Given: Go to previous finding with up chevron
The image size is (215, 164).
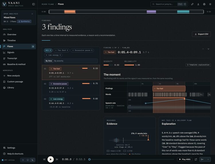Looking at the screenshot, I should point(203,49).
